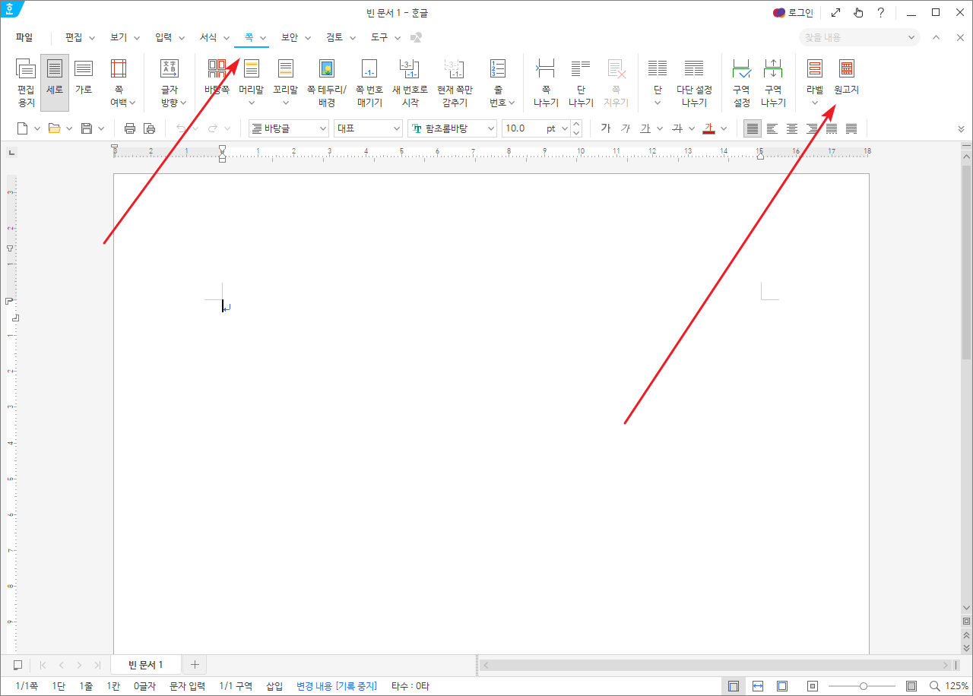
Task: Increase font size with up stepper
Action: click(x=576, y=124)
